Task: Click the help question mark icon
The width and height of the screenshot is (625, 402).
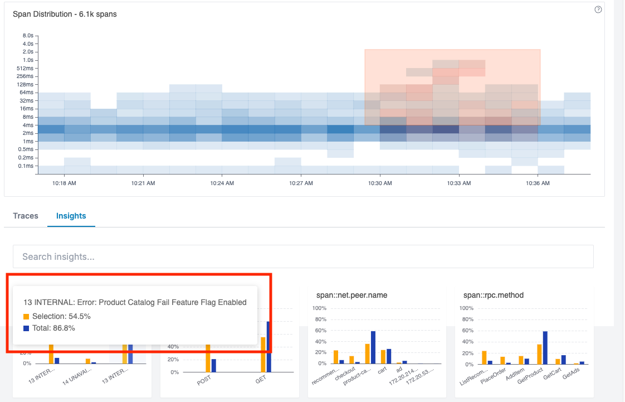Action: pos(598,9)
